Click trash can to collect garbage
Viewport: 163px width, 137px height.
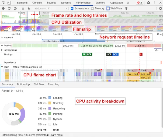126,8
